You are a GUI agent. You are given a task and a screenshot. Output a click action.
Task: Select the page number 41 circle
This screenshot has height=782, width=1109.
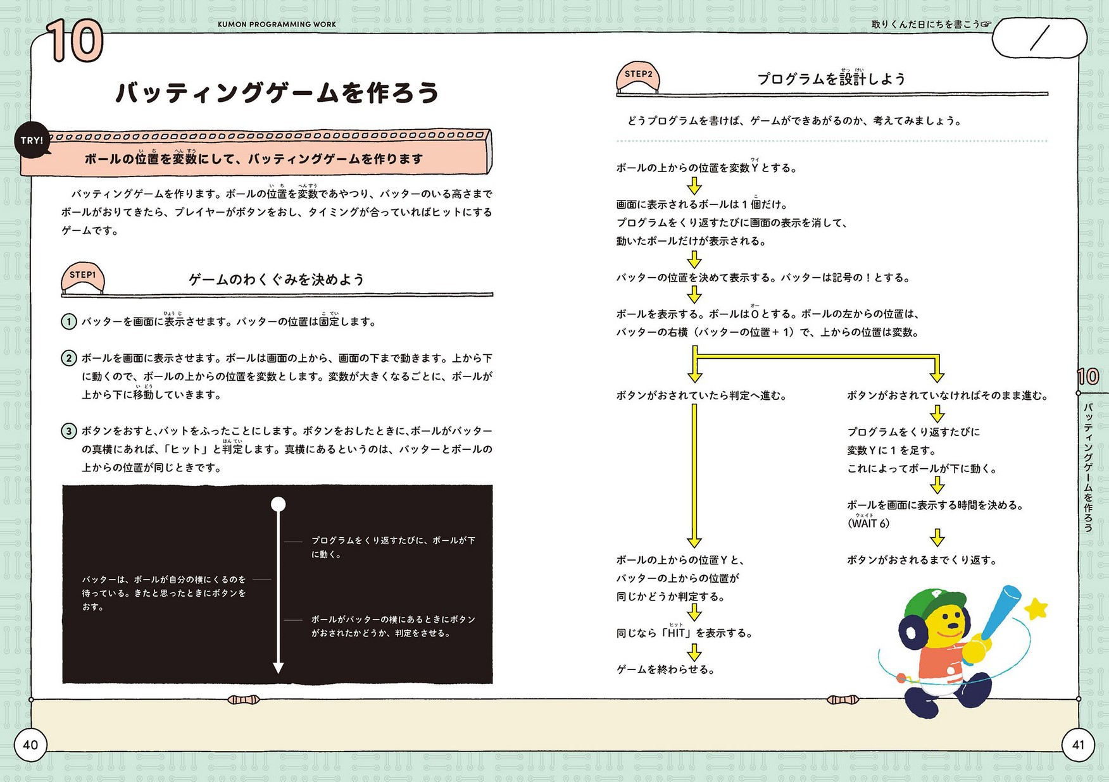(x=1078, y=745)
